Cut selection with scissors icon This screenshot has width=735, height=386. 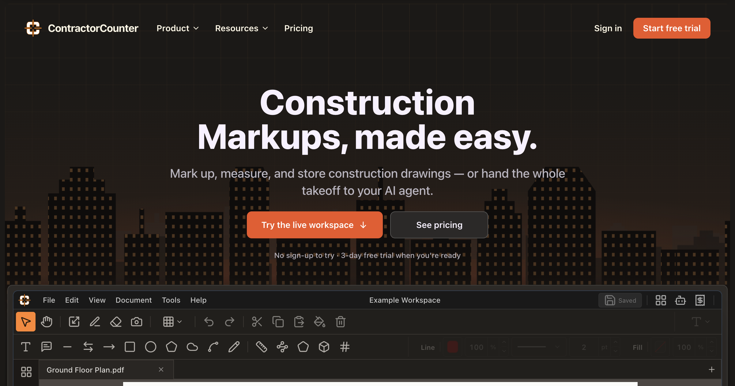pos(257,322)
